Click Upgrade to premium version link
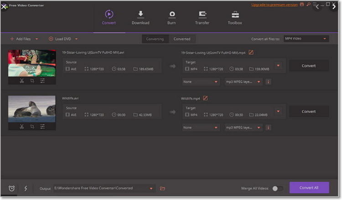The height and width of the screenshot is (200, 342). coord(275,5)
